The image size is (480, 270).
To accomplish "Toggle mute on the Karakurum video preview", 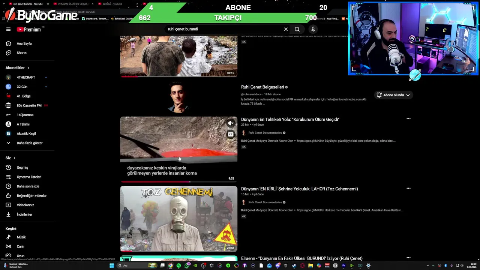I will point(231,123).
